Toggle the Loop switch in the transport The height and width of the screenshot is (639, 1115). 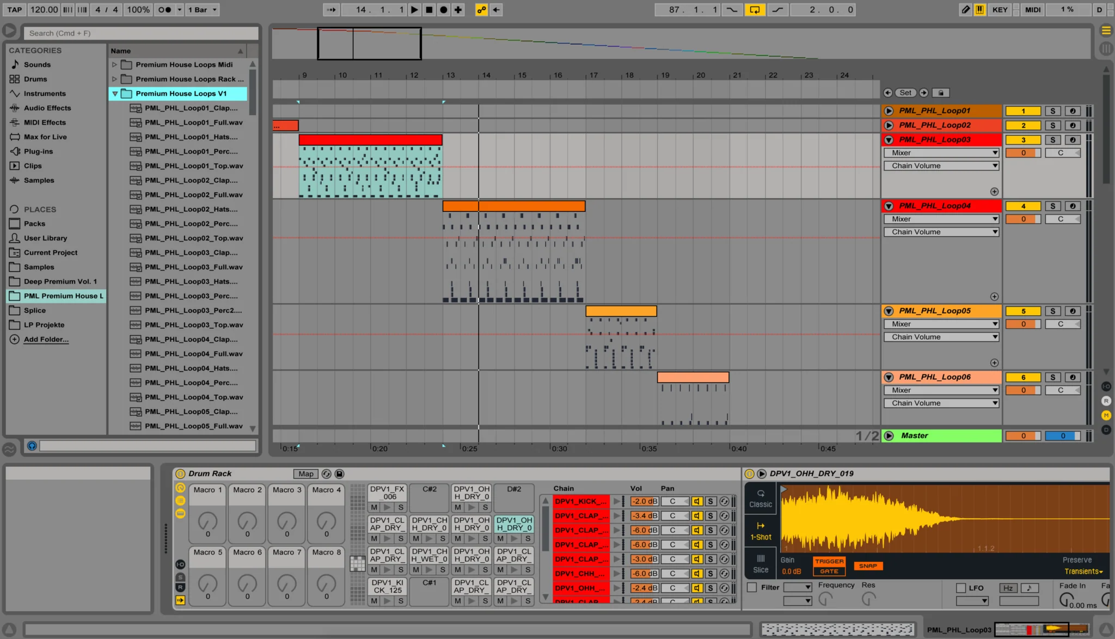(x=755, y=9)
